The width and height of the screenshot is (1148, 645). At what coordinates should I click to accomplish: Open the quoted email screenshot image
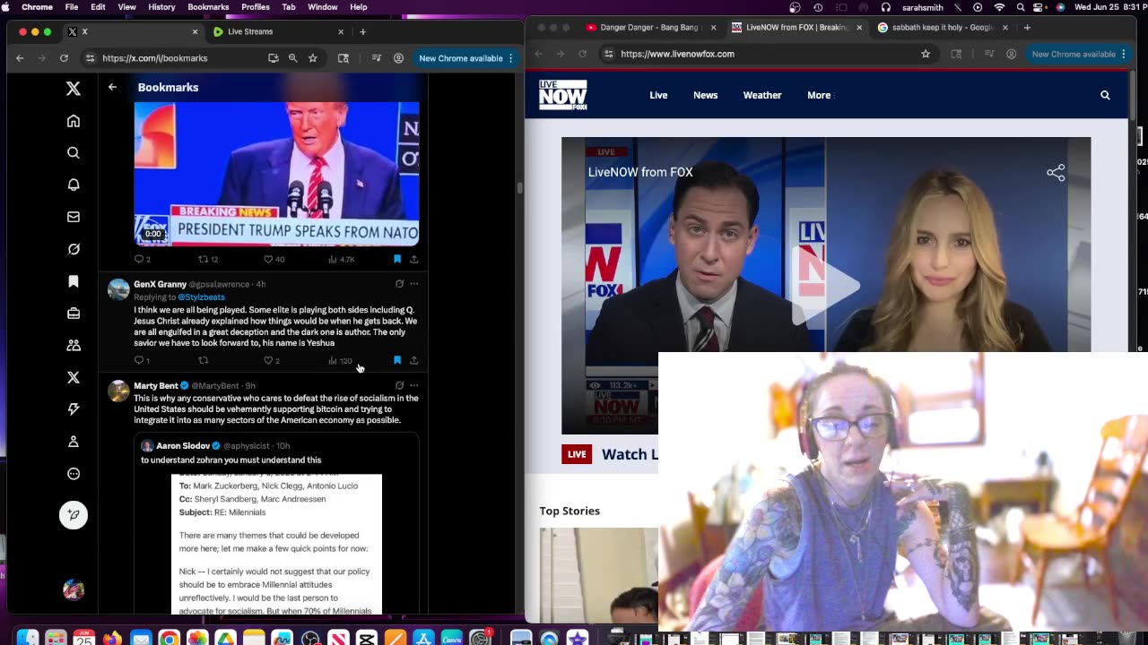tap(276, 544)
